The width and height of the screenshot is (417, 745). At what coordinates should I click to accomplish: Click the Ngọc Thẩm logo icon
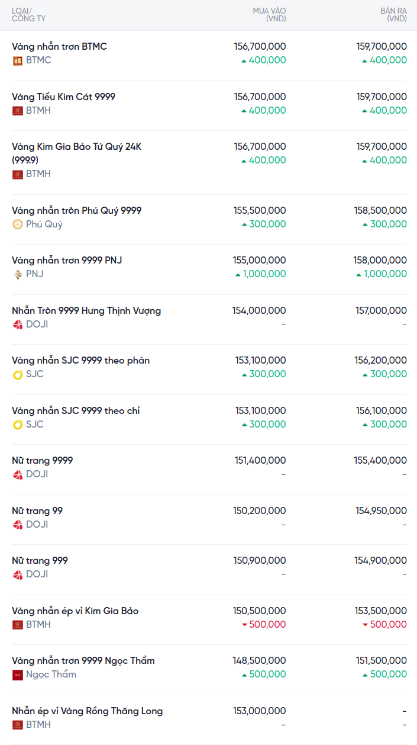[18, 675]
